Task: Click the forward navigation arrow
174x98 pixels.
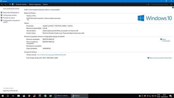Action: point(5,4)
